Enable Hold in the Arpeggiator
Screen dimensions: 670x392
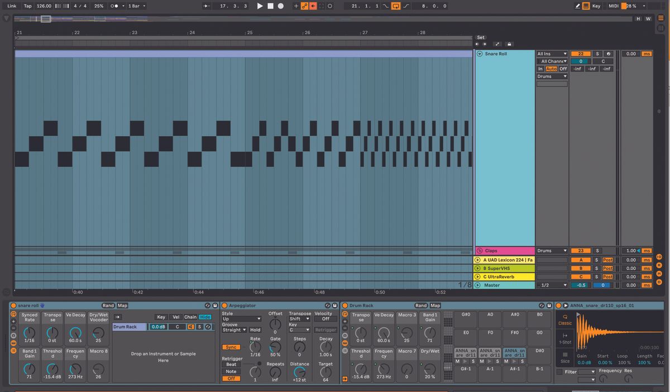coord(255,330)
